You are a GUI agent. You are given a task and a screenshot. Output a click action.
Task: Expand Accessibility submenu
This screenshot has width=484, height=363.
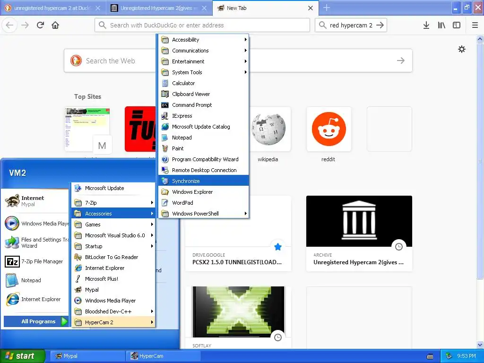tap(203, 40)
